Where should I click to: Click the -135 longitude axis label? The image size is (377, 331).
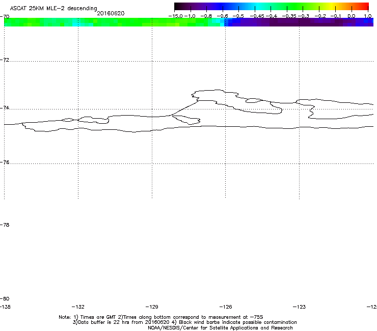click(5, 307)
